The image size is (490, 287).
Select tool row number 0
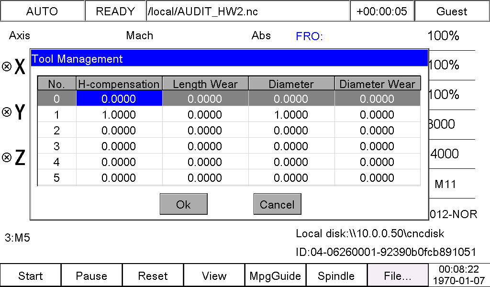[56, 99]
